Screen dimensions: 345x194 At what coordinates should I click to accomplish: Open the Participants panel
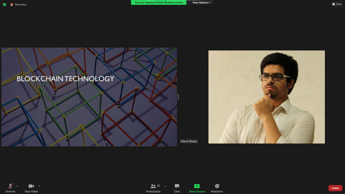[153, 188]
